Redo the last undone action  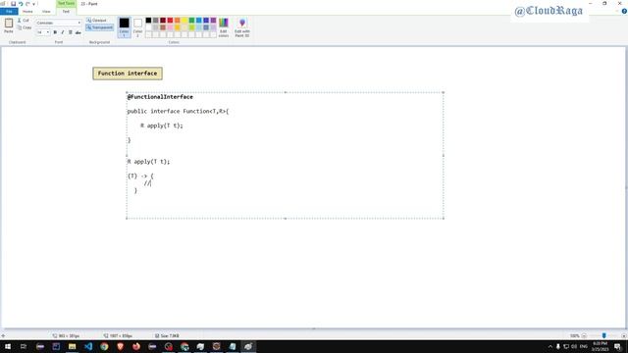coord(27,4)
